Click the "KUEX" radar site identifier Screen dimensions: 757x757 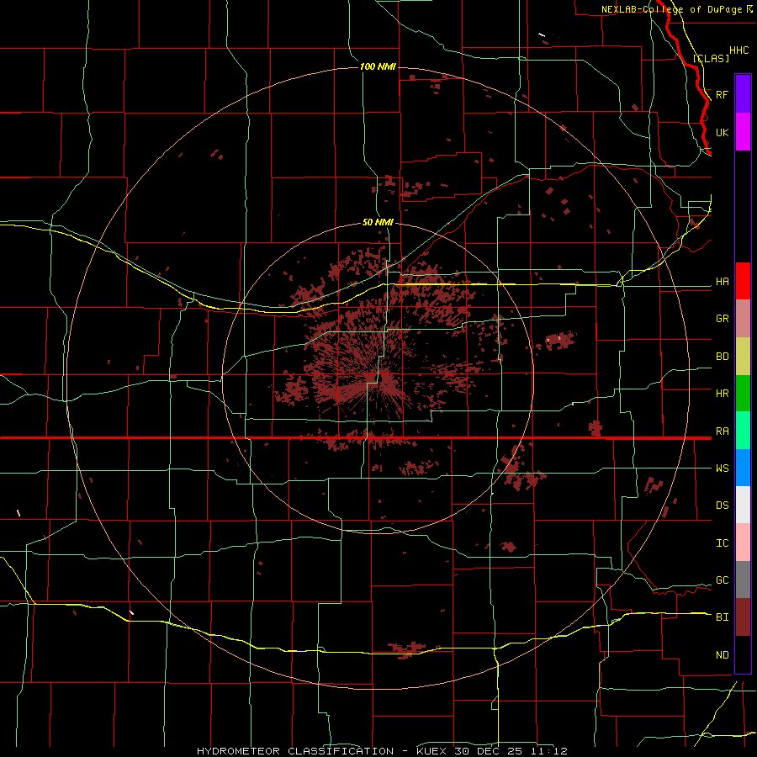pyautogui.click(x=432, y=751)
